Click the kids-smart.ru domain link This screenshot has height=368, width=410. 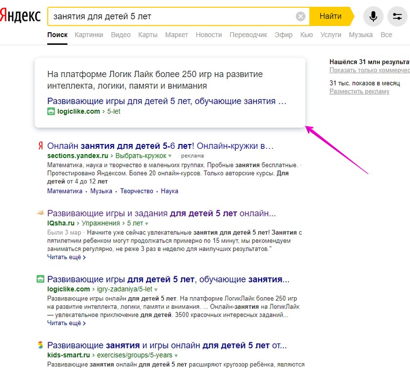(x=68, y=355)
